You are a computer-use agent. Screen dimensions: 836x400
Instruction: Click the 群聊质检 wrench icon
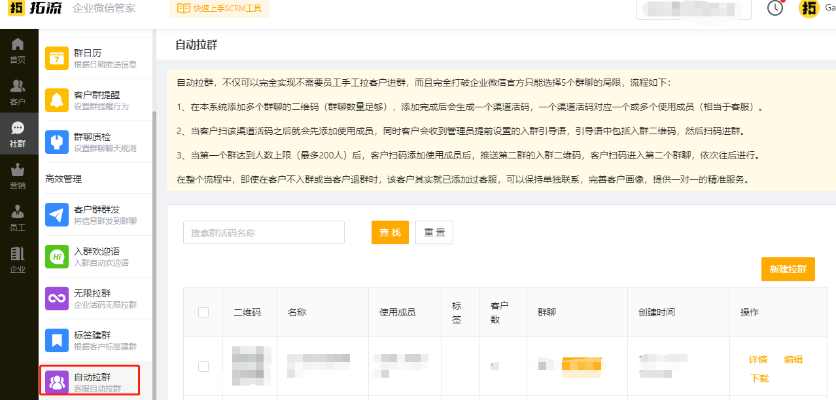[57, 142]
